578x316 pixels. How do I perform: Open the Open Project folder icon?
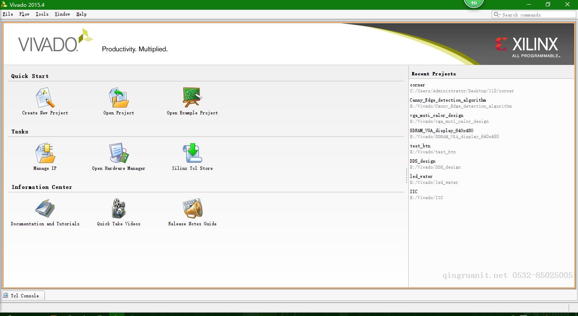(118, 98)
